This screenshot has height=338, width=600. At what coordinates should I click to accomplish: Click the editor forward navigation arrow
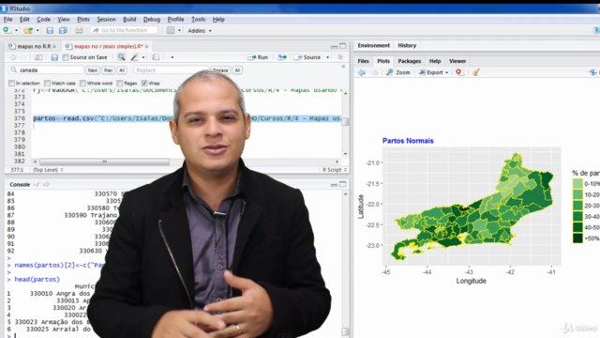22,57
